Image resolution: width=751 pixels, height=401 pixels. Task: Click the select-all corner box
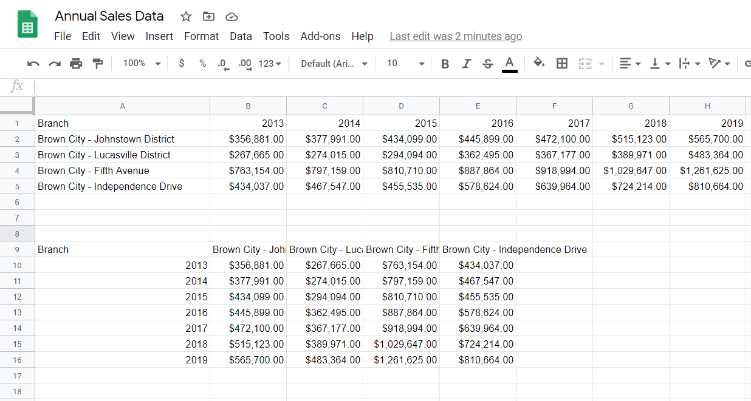coord(17,106)
